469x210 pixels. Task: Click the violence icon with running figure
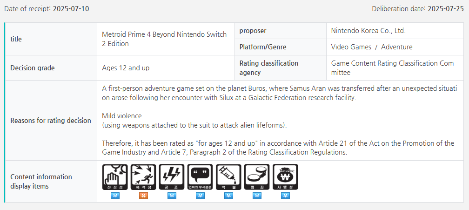pyautogui.click(x=143, y=177)
